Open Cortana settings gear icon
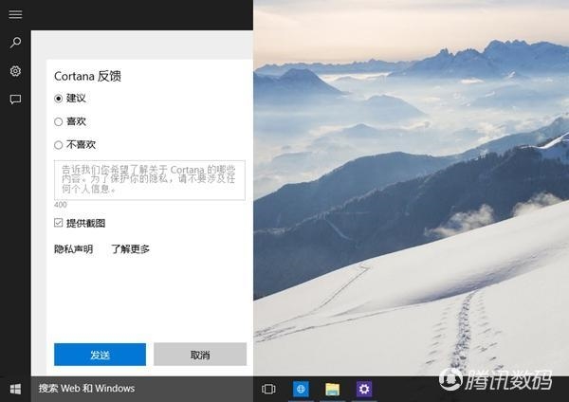The width and height of the screenshot is (569, 402). (15, 71)
